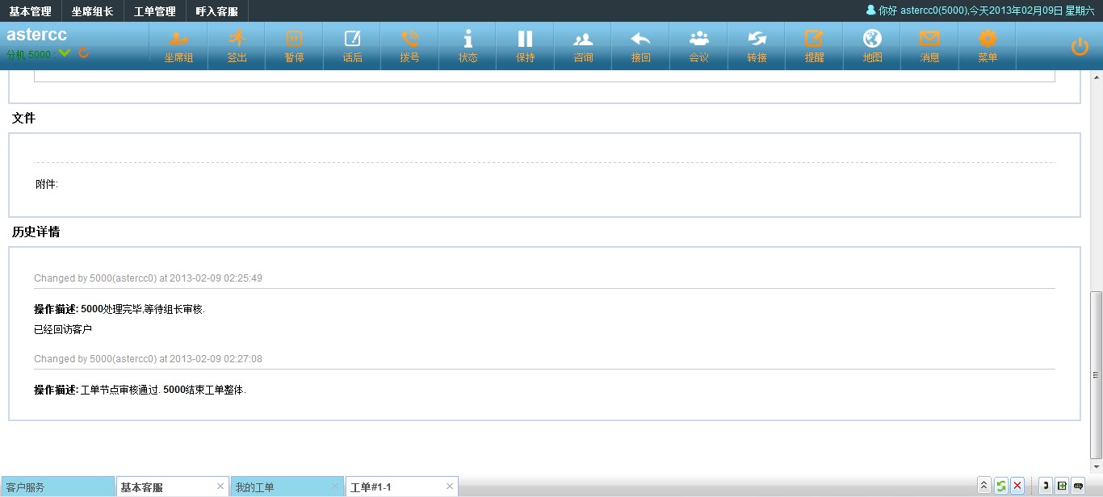Expand the green extension 5000 arrow
This screenshot has width=1103, height=497.
click(x=65, y=53)
